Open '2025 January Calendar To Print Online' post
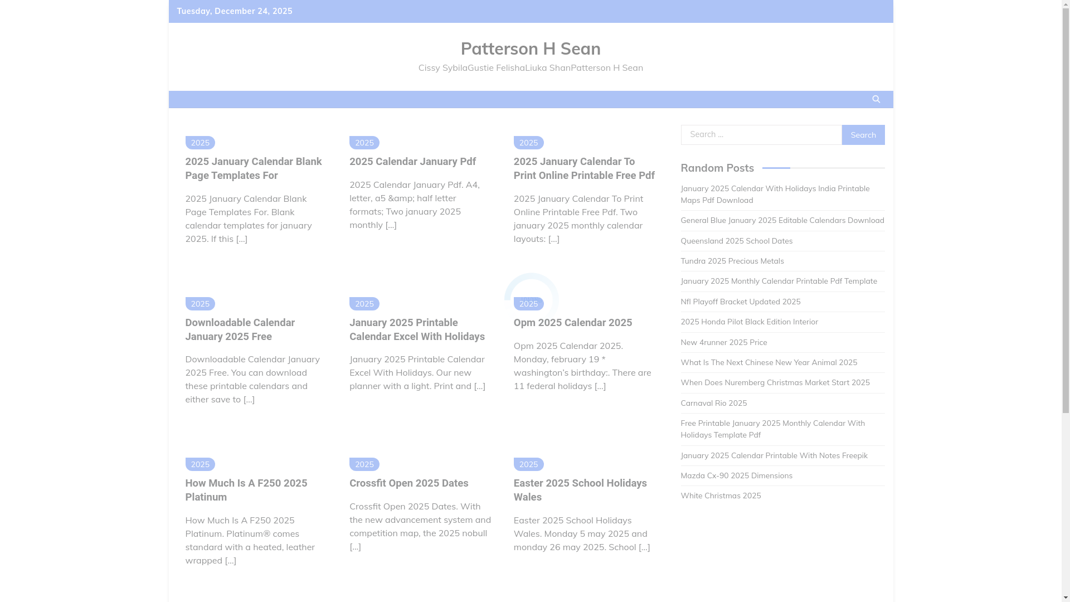 tap(584, 168)
